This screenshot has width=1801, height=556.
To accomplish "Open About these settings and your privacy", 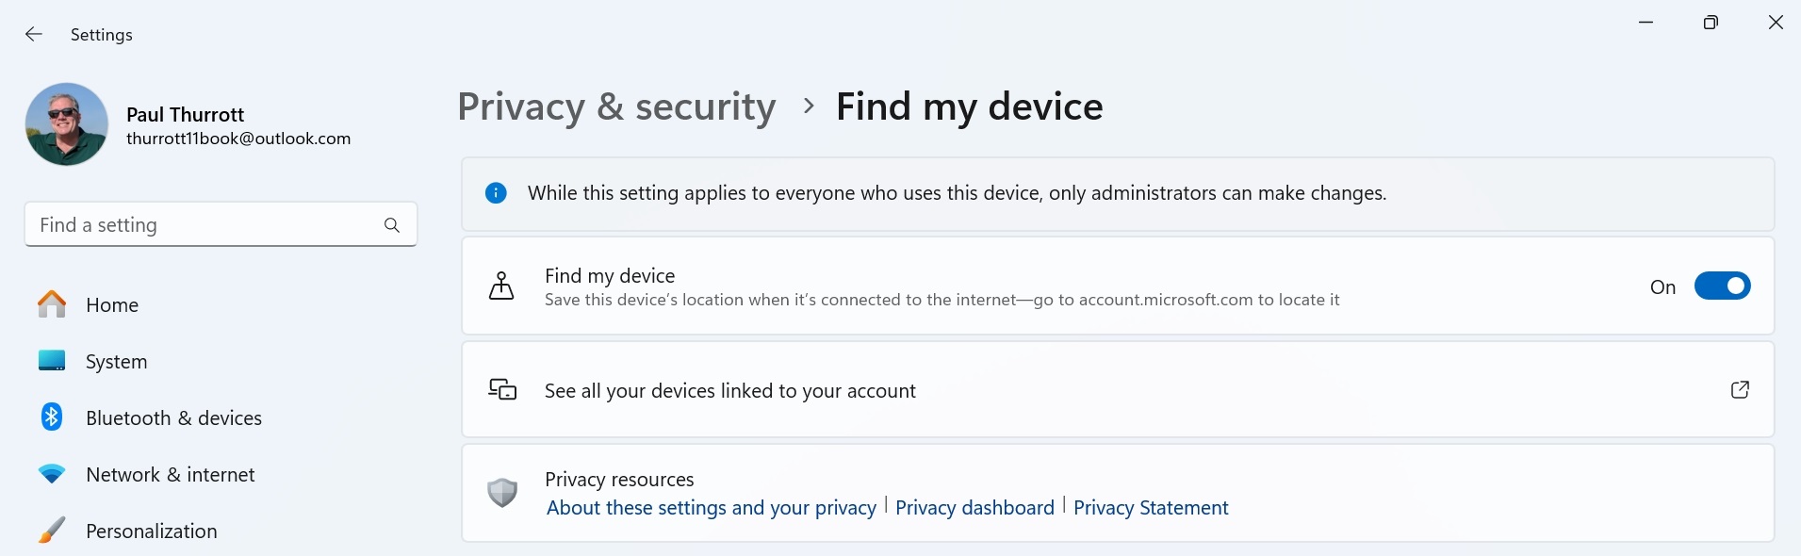I will [x=712, y=508].
